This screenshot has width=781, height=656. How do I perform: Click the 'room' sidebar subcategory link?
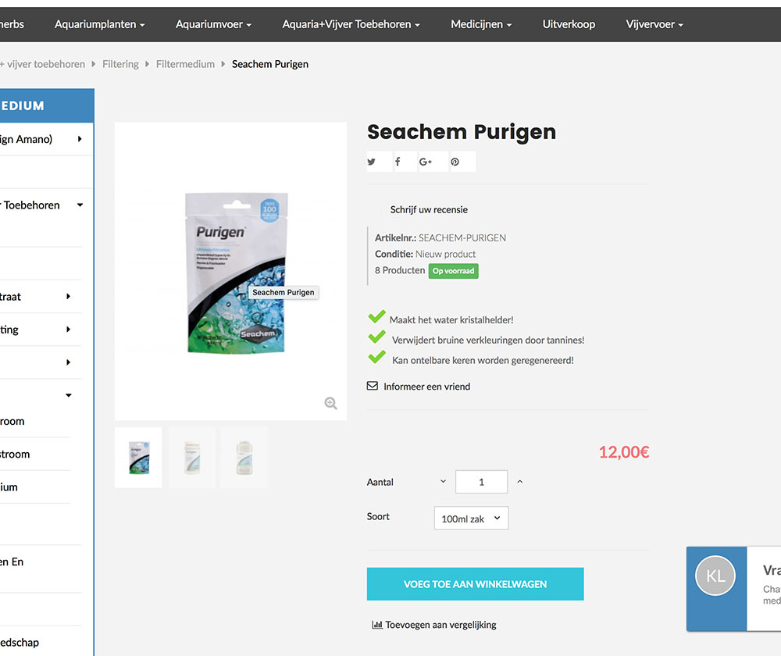pyautogui.click(x=12, y=422)
